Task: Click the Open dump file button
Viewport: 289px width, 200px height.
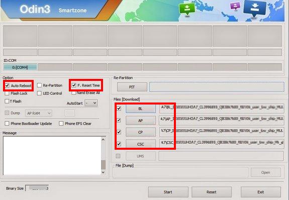Action: [265, 172]
